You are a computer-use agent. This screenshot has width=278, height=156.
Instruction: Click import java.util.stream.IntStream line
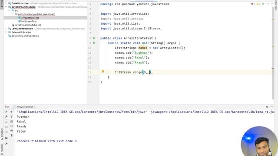pyautogui.click(x=131, y=29)
